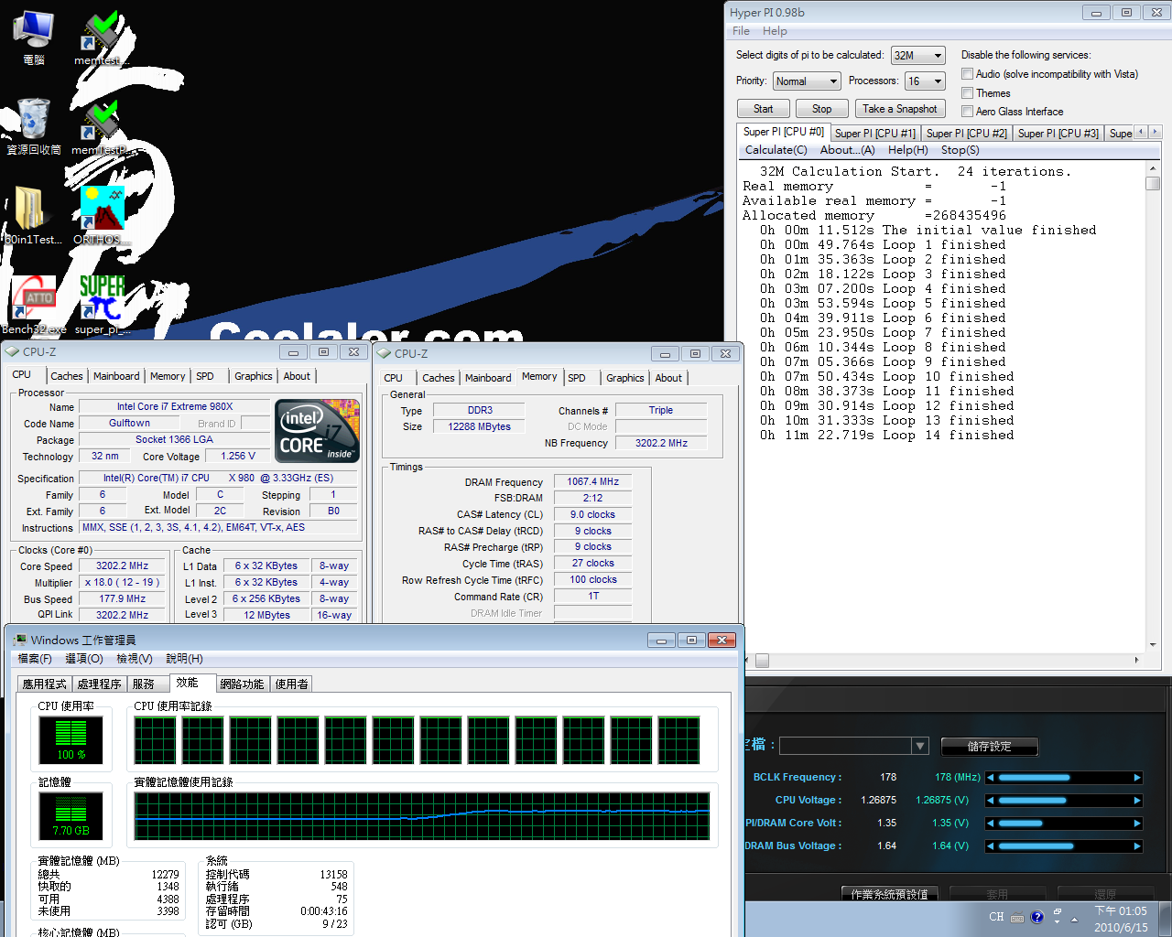Click the BCLK Frequency slider bar

[1063, 778]
